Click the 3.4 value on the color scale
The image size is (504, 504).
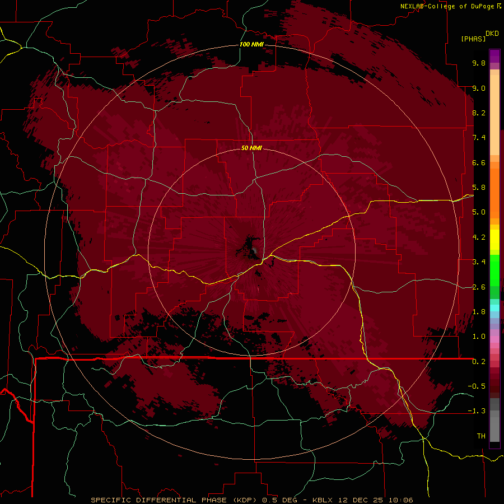[x=479, y=262]
